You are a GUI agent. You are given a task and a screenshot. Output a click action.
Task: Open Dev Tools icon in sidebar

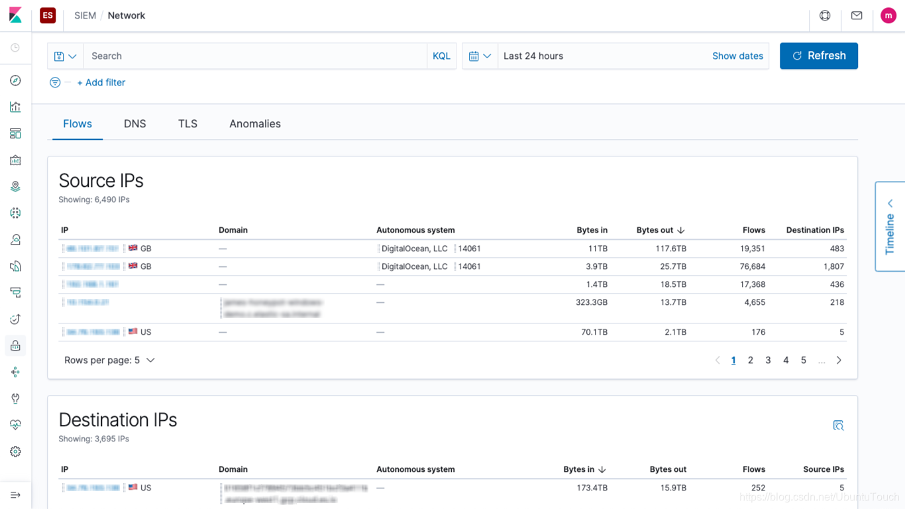[15, 398]
